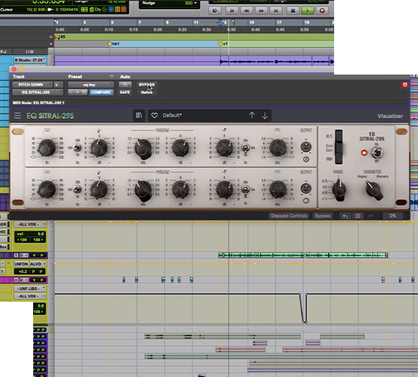
Task: Click the vol 0.0 readout on track
Action: (30, 234)
